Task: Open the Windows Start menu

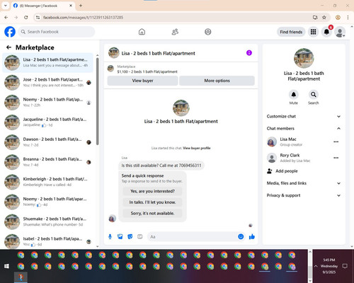Action: coord(6,266)
